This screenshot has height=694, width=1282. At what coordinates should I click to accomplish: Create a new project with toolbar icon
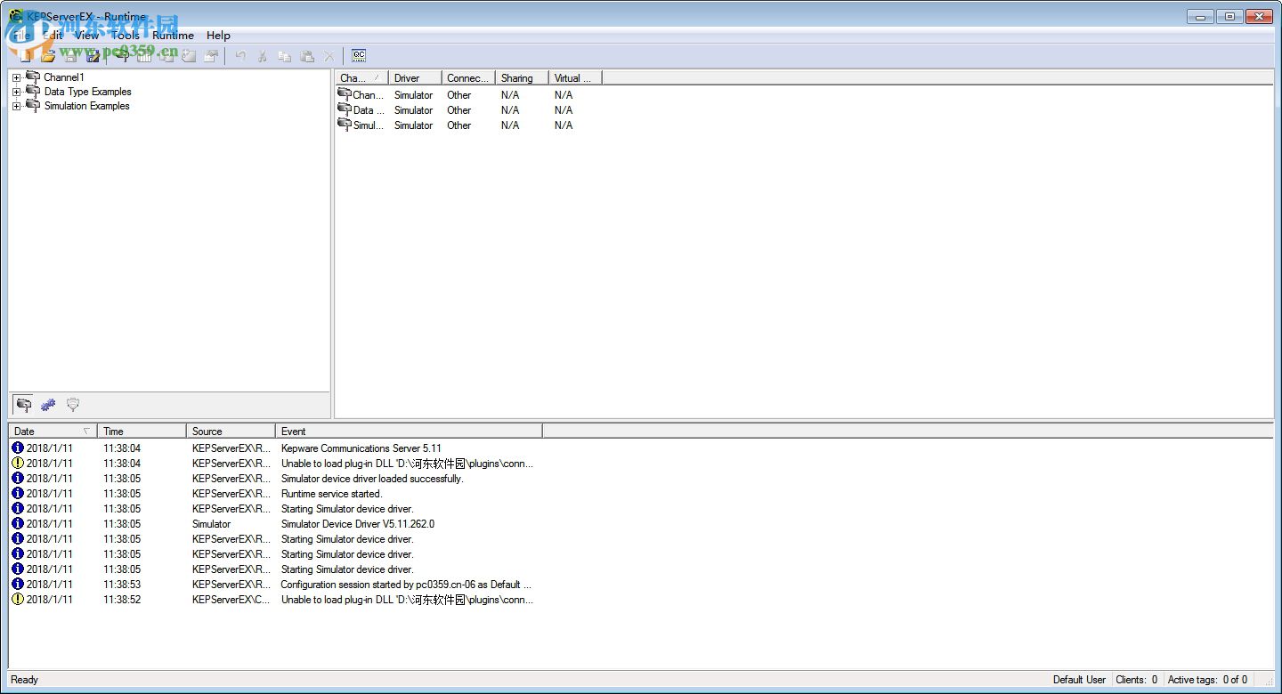(x=25, y=56)
